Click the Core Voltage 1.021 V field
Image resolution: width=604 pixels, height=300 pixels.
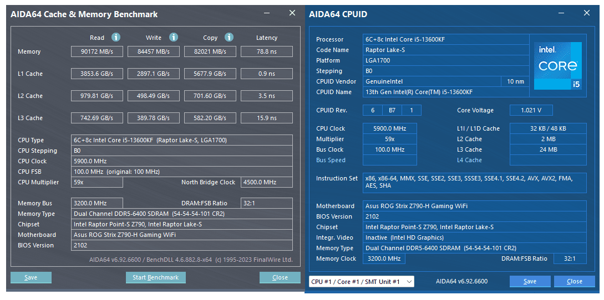tap(531, 110)
